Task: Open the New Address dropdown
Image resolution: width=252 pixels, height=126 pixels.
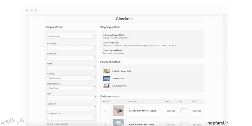Action: click(71, 36)
